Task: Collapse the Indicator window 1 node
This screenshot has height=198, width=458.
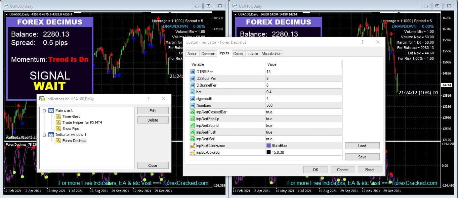Action: [44, 135]
